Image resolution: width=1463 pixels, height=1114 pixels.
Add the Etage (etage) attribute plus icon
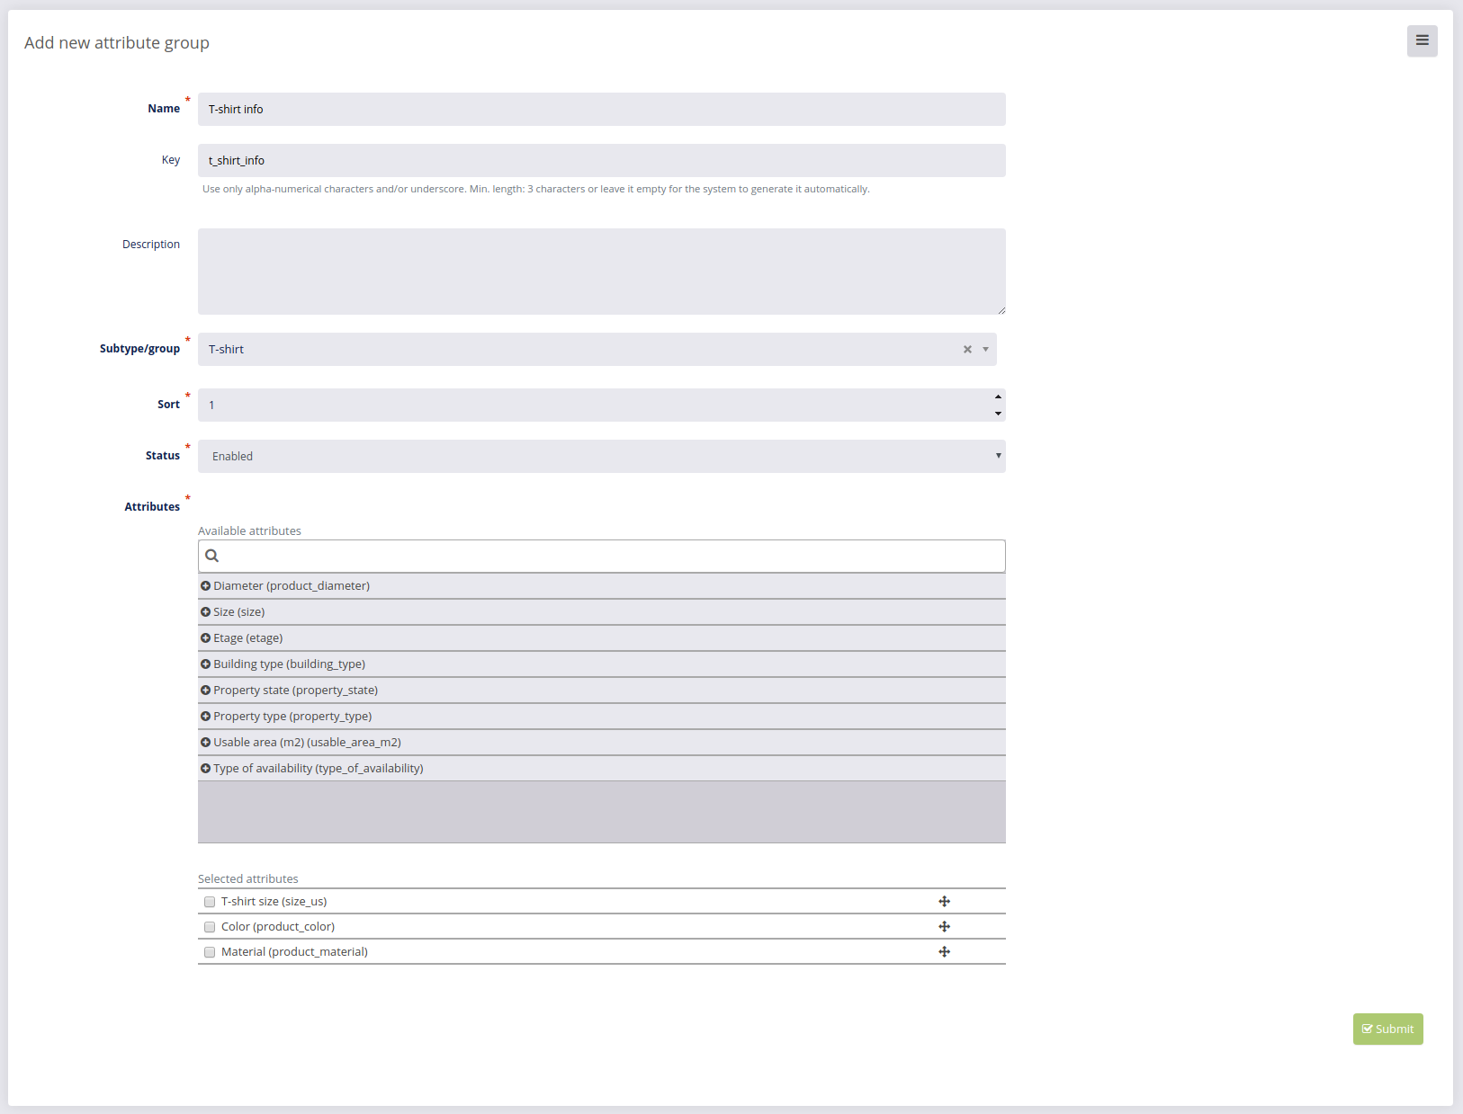pos(205,637)
